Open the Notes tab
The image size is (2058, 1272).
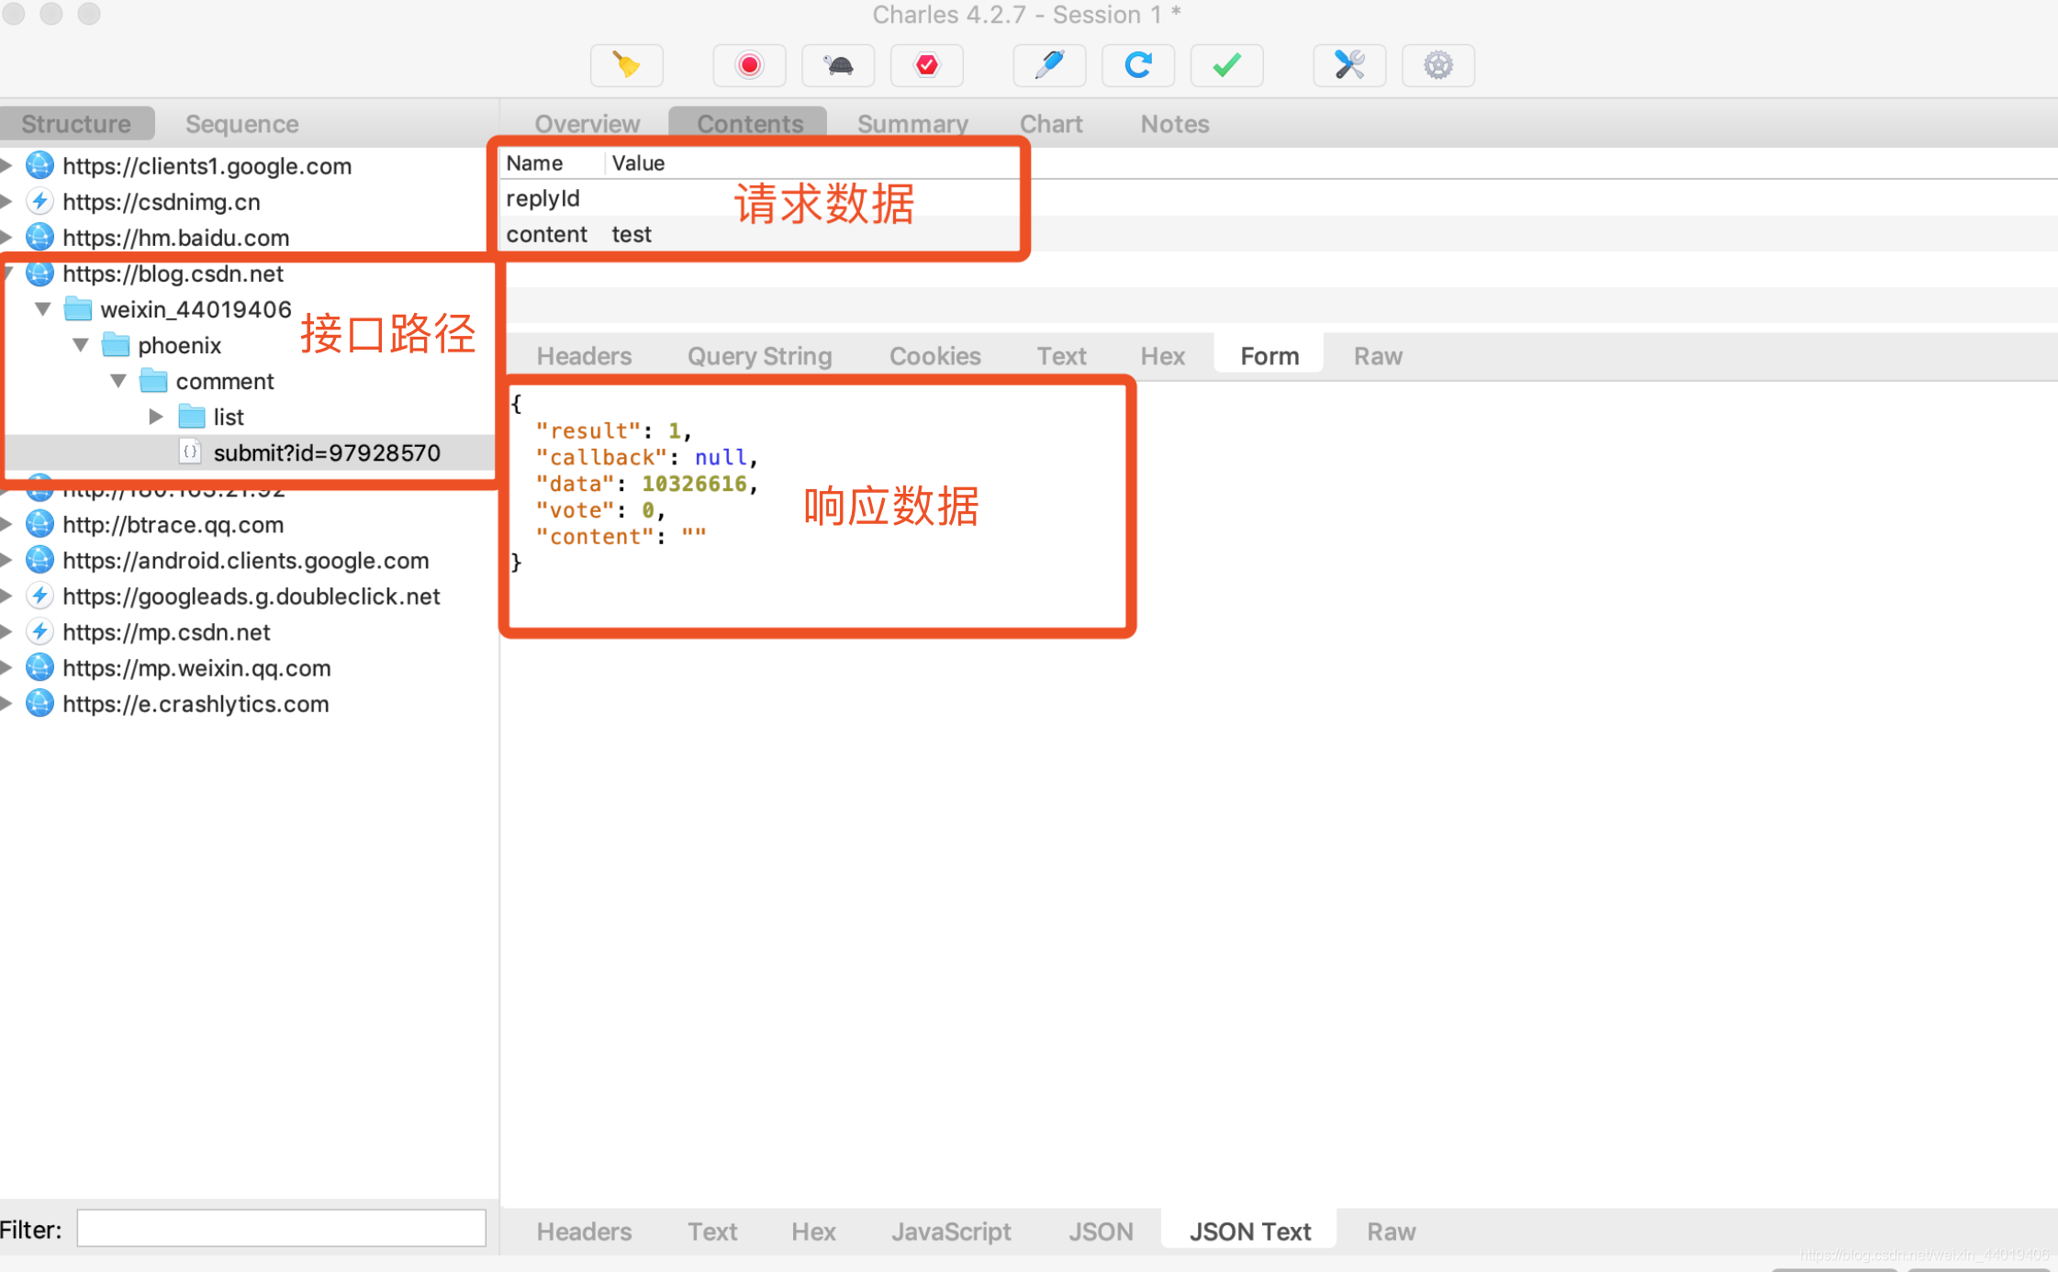1174,124
